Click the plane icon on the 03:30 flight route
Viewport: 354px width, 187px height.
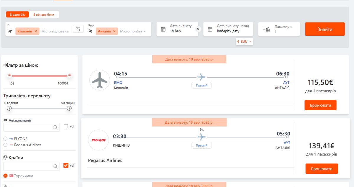click(x=201, y=137)
